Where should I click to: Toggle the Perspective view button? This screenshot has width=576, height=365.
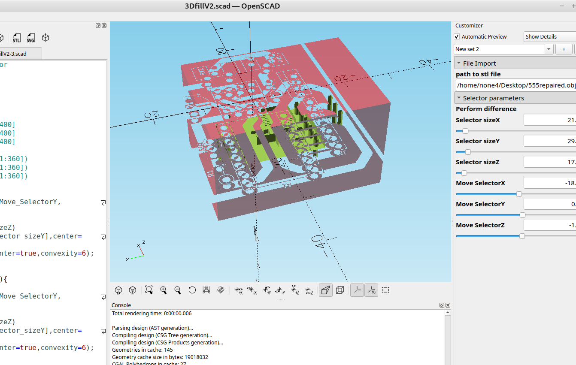tap(326, 290)
